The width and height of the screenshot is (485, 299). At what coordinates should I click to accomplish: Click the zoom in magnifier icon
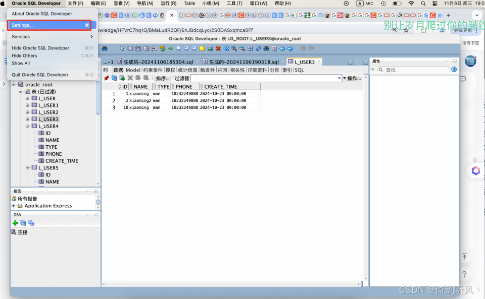pyautogui.click(x=234, y=48)
